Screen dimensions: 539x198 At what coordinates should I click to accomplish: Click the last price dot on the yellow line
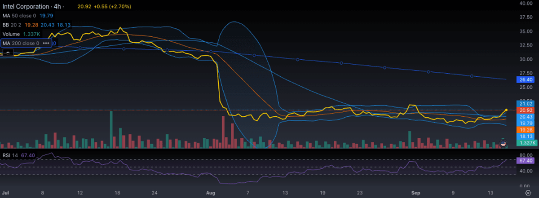click(x=506, y=110)
